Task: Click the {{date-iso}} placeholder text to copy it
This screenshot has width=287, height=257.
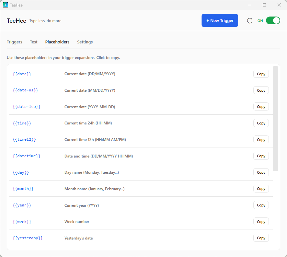Action: (x=26, y=106)
